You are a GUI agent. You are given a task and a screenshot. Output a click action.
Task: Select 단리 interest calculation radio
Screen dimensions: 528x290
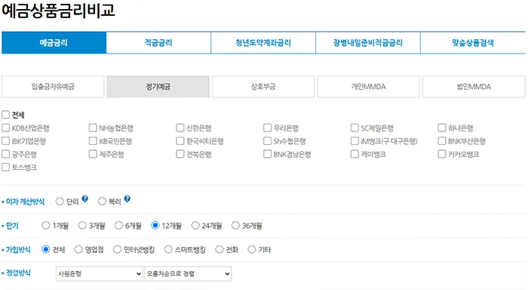tap(60, 202)
